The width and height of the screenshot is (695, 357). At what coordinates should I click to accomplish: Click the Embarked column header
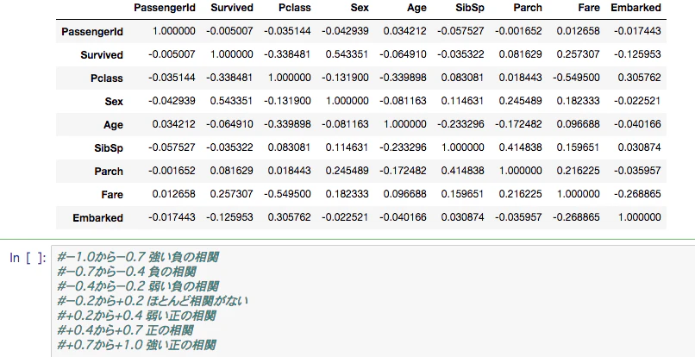pos(636,8)
